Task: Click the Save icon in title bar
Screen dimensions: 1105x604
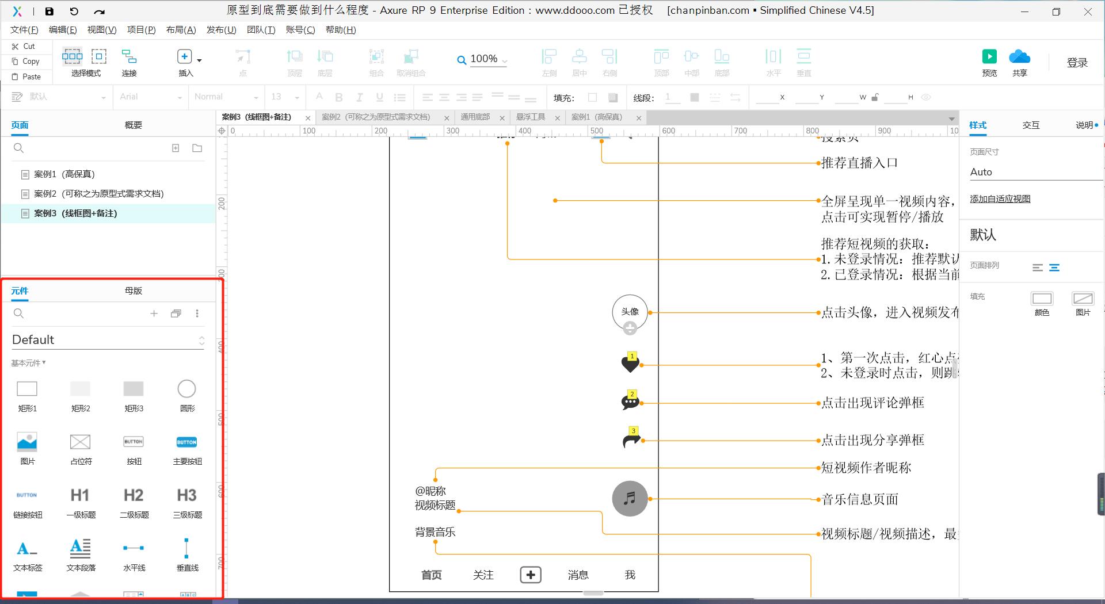Action: click(x=49, y=11)
